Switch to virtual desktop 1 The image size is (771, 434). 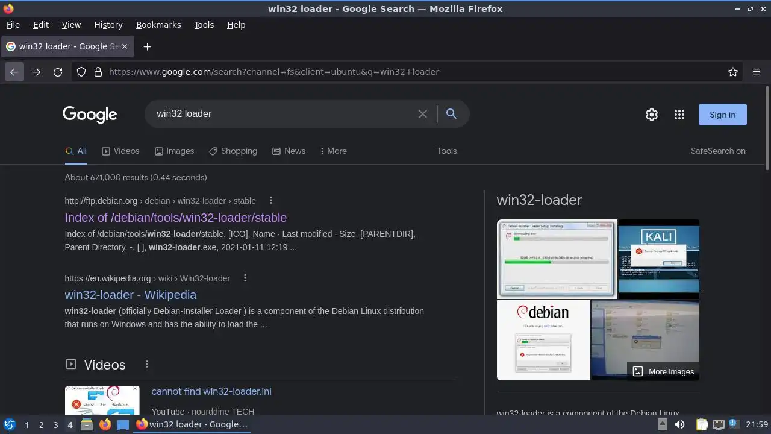(x=27, y=424)
